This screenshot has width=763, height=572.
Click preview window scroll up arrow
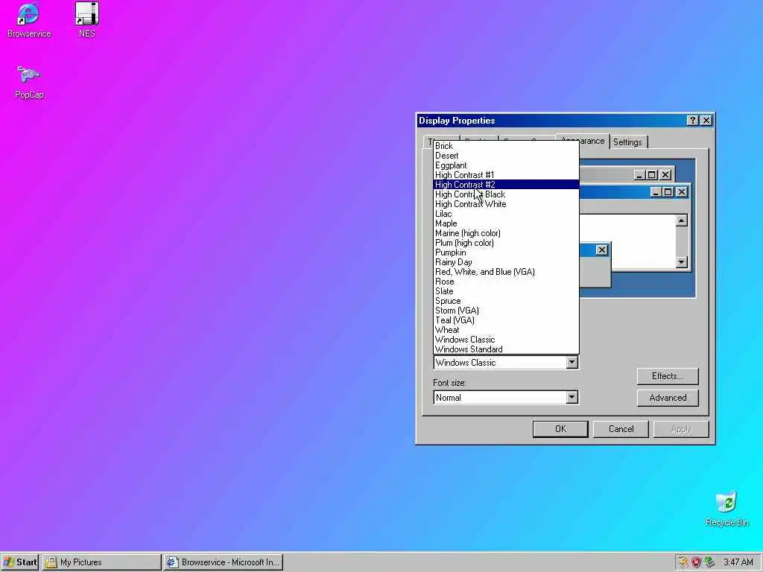tap(681, 220)
